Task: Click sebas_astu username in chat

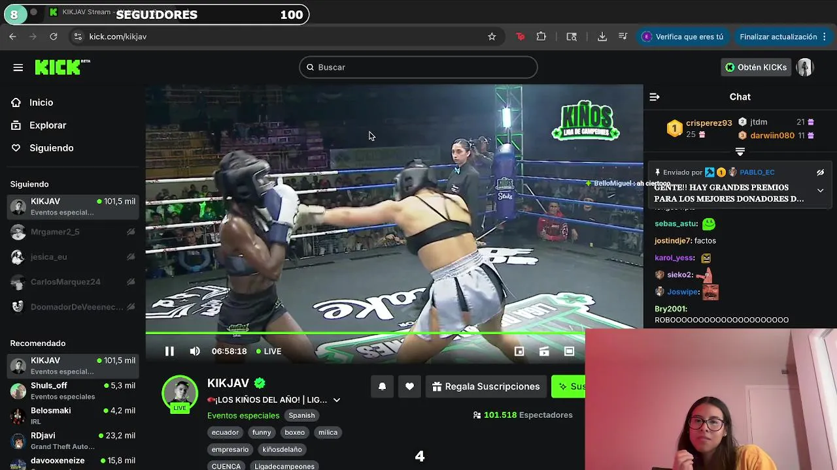Action: pos(676,224)
